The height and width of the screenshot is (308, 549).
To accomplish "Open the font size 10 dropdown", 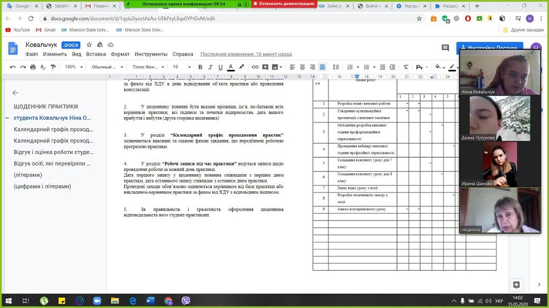I will [181, 67].
